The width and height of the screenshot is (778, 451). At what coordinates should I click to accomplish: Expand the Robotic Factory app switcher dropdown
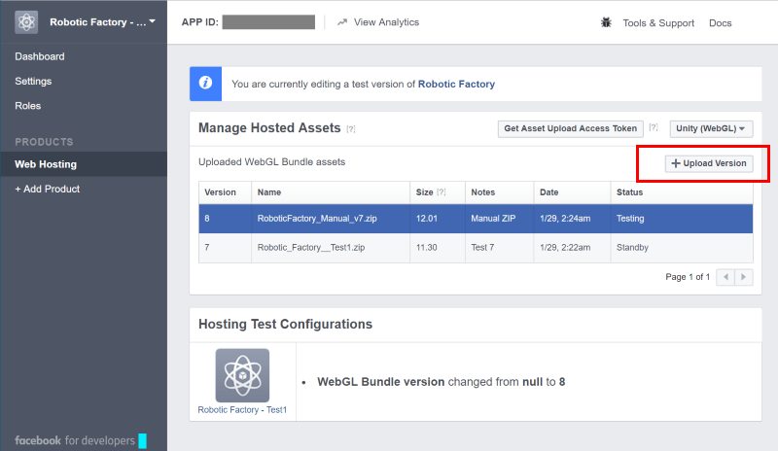(x=152, y=21)
